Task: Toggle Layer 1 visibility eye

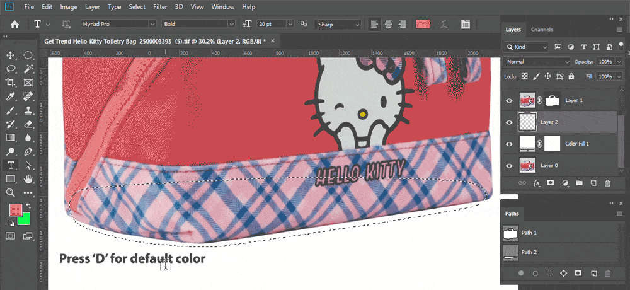Action: click(510, 101)
